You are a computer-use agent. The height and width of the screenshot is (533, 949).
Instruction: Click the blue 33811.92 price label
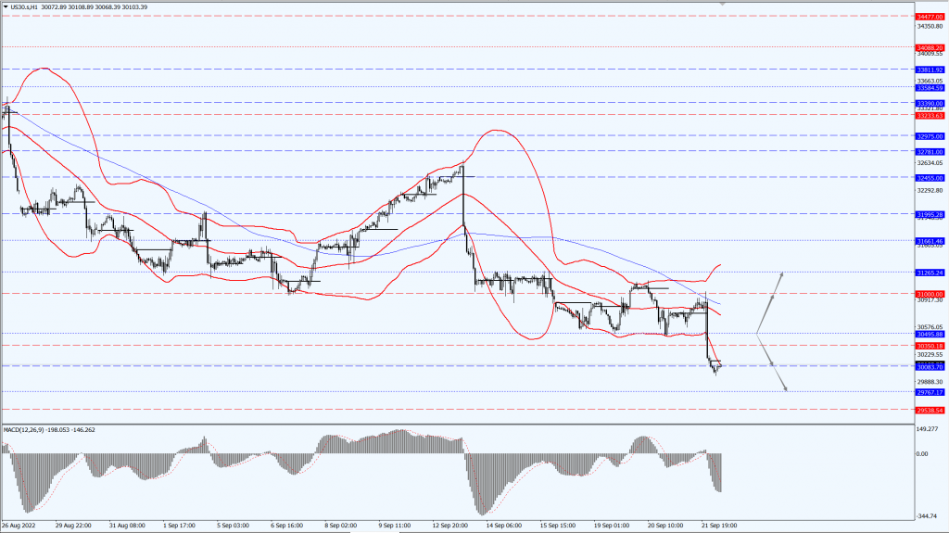click(x=930, y=70)
